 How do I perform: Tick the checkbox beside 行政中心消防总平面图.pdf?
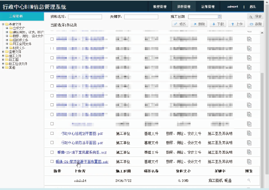(52, 142)
